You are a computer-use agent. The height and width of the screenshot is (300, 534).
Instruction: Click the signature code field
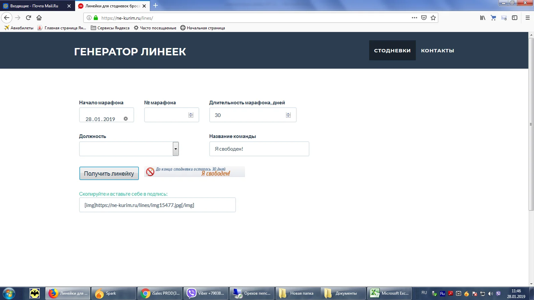coord(158,205)
